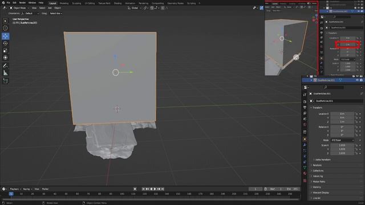Screen dimensions: 365x205
Task: Toggle lock on Rotation X field
Action: tap(356, 127)
